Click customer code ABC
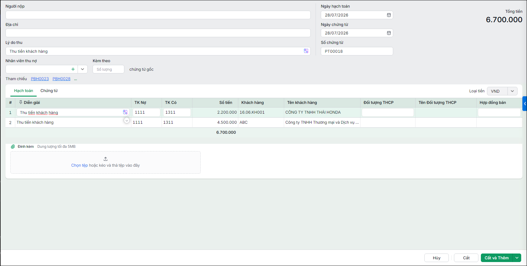Screen dimensions: 527x266 click(x=261, y=122)
